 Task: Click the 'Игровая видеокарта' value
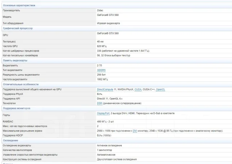[x=108, y=23]
